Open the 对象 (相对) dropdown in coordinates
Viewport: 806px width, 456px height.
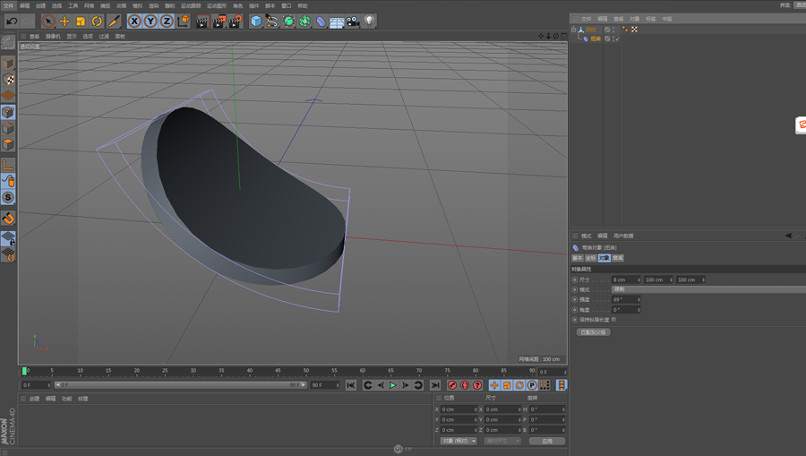pyautogui.click(x=459, y=441)
